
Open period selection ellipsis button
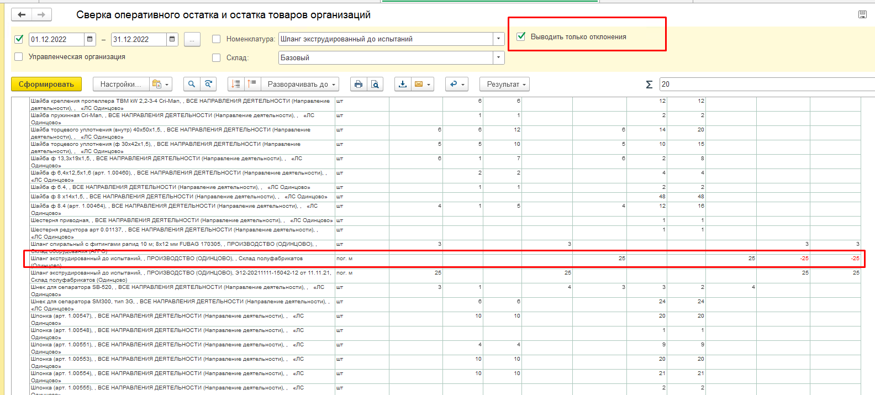[x=192, y=39]
